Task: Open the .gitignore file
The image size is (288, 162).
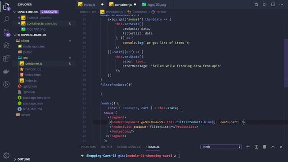Action: (44, 86)
